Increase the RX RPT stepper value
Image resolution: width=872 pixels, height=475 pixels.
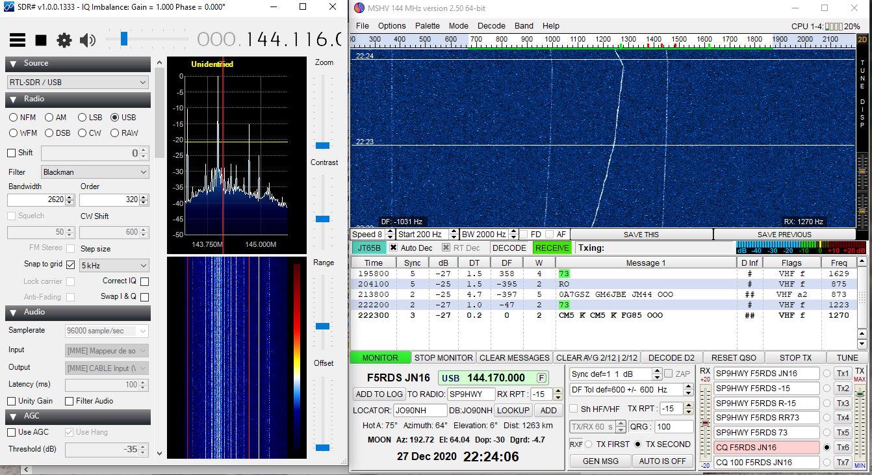click(558, 391)
